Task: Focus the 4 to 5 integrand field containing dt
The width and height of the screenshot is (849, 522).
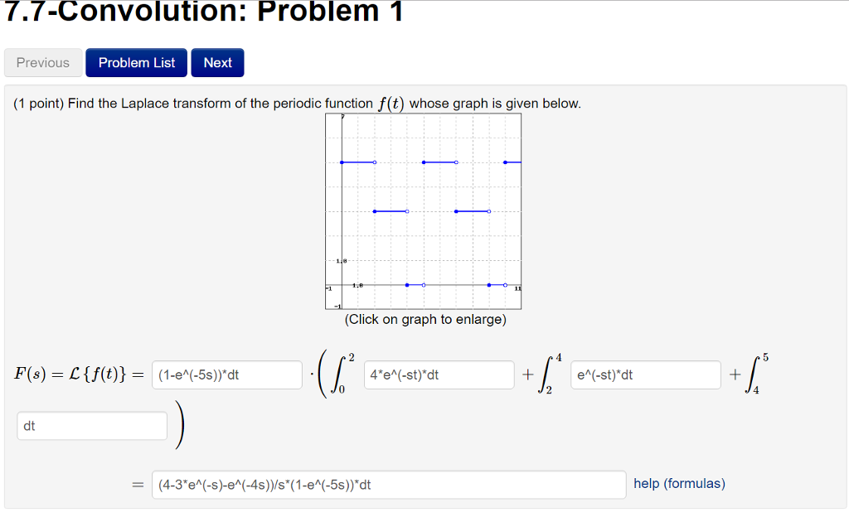Action: click(x=92, y=426)
